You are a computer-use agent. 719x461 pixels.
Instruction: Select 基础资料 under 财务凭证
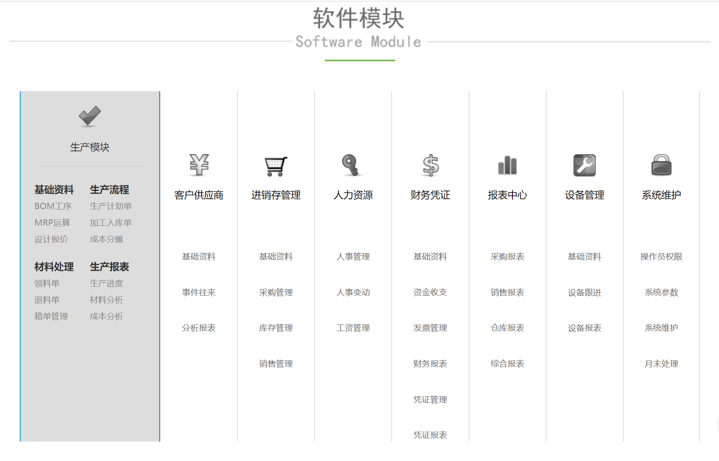tap(430, 256)
